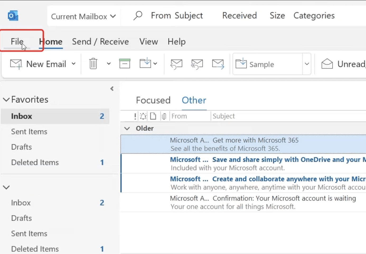This screenshot has width=366, height=254.
Task: Open email Get more with Microsoft 365
Action: point(243,144)
